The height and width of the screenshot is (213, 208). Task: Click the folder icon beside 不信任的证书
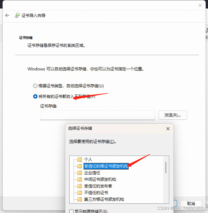tap(80, 193)
